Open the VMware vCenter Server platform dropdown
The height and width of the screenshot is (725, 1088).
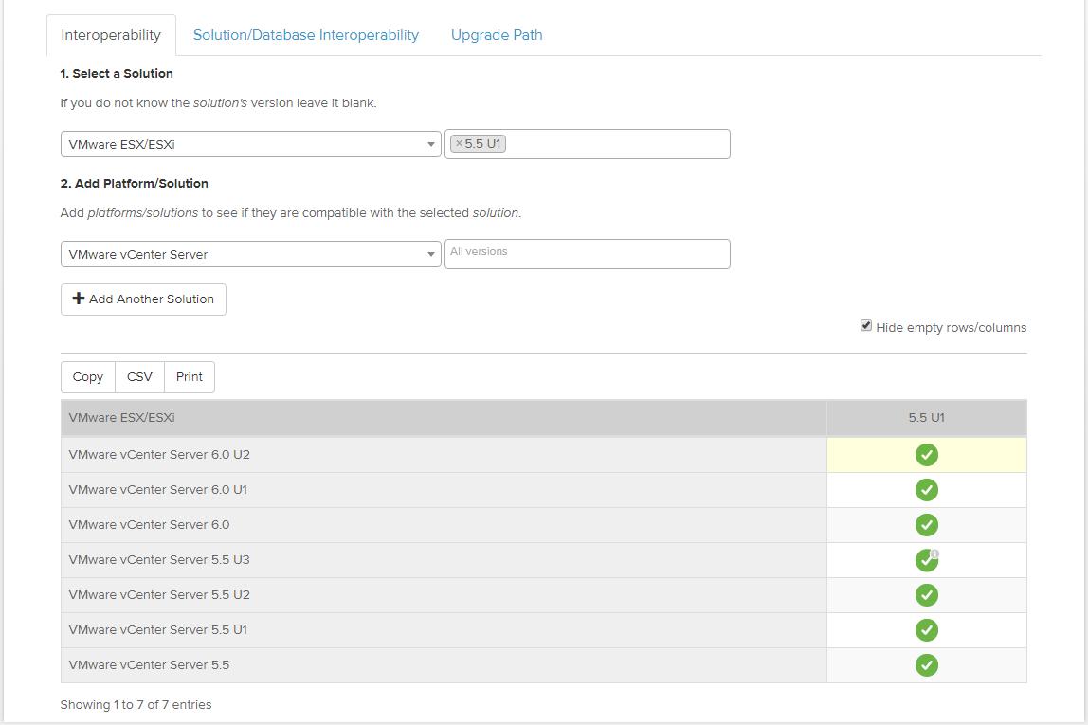tap(250, 254)
